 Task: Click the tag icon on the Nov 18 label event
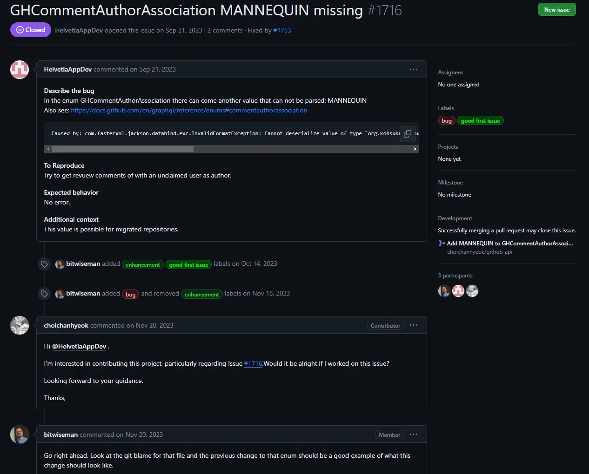click(x=44, y=294)
